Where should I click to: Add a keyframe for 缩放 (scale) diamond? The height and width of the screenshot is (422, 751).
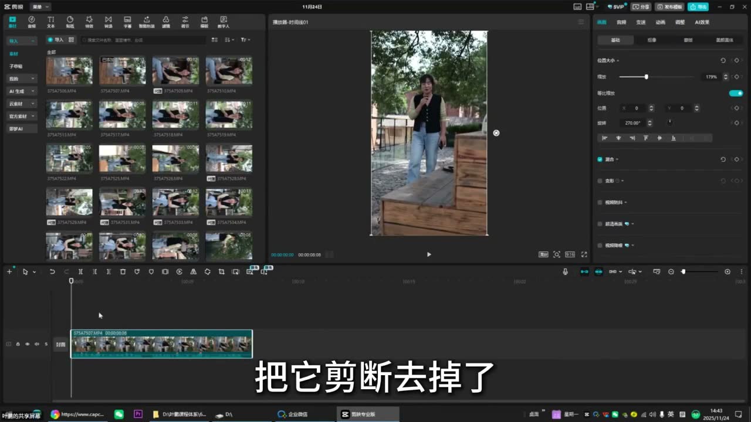[736, 77]
